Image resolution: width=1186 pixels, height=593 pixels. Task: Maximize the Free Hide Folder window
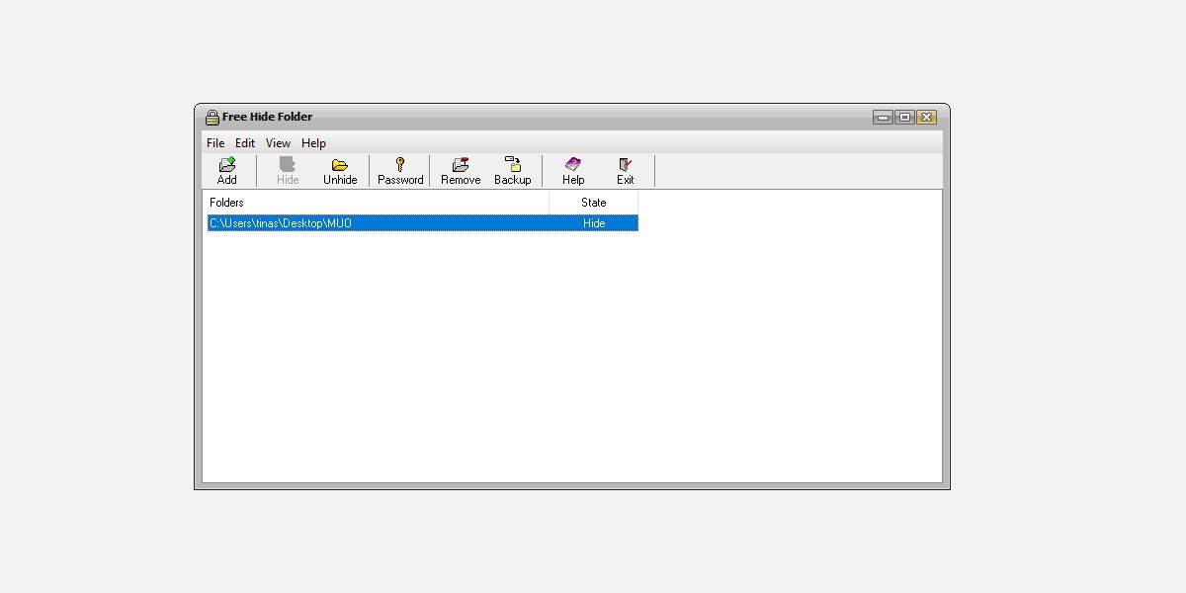[904, 117]
